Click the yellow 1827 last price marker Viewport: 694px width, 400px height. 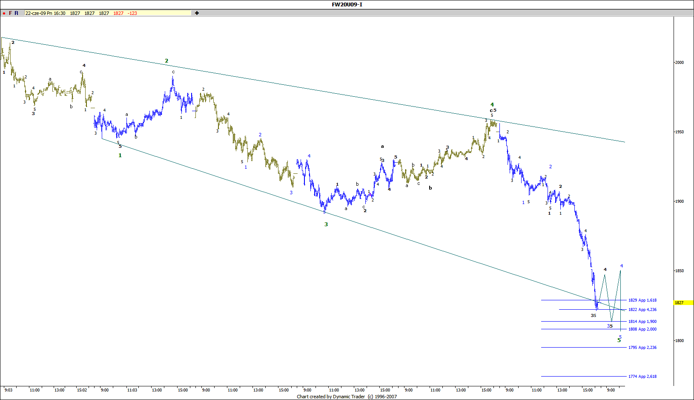click(x=683, y=303)
